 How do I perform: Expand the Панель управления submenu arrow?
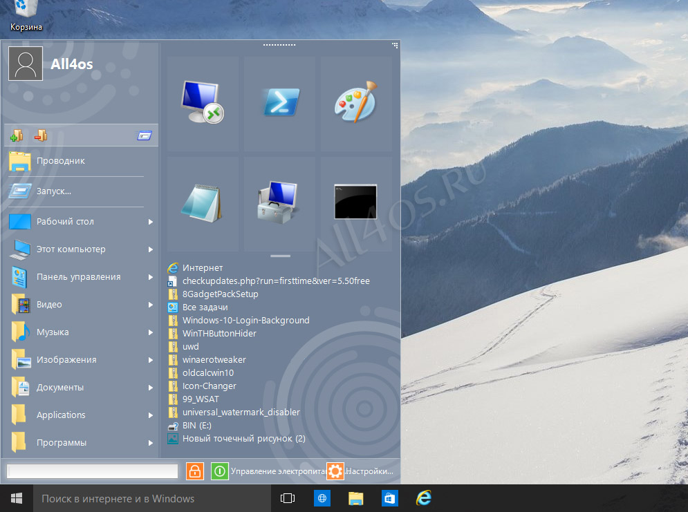pyautogui.click(x=151, y=277)
